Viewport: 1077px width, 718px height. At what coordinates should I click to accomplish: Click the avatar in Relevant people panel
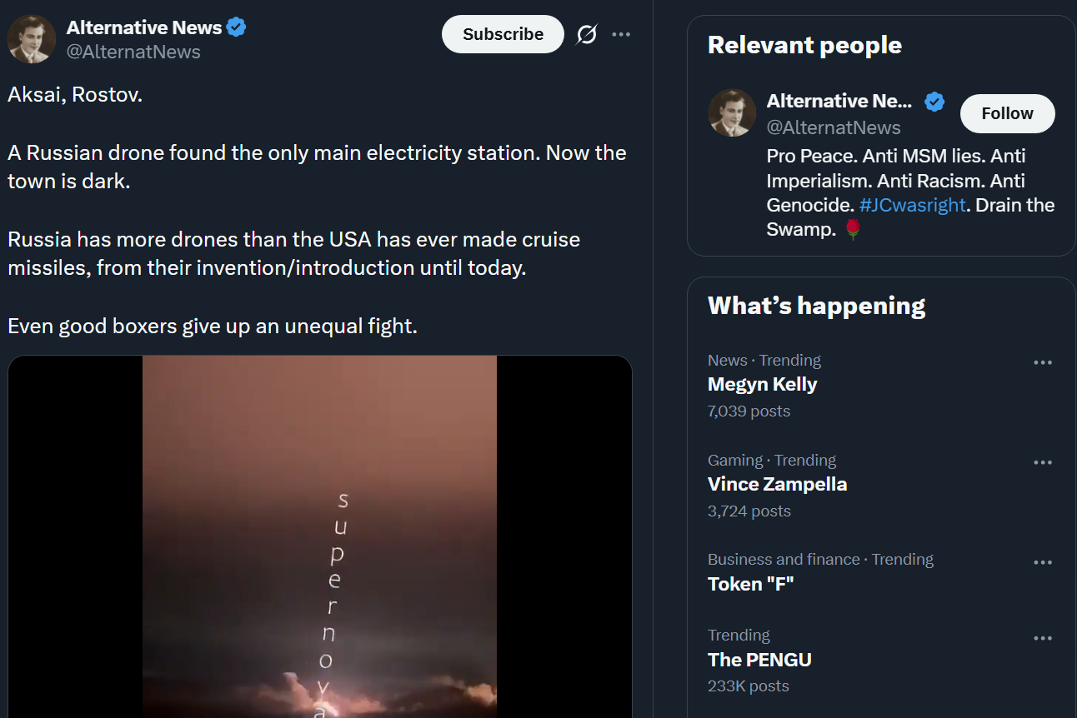pyautogui.click(x=732, y=112)
